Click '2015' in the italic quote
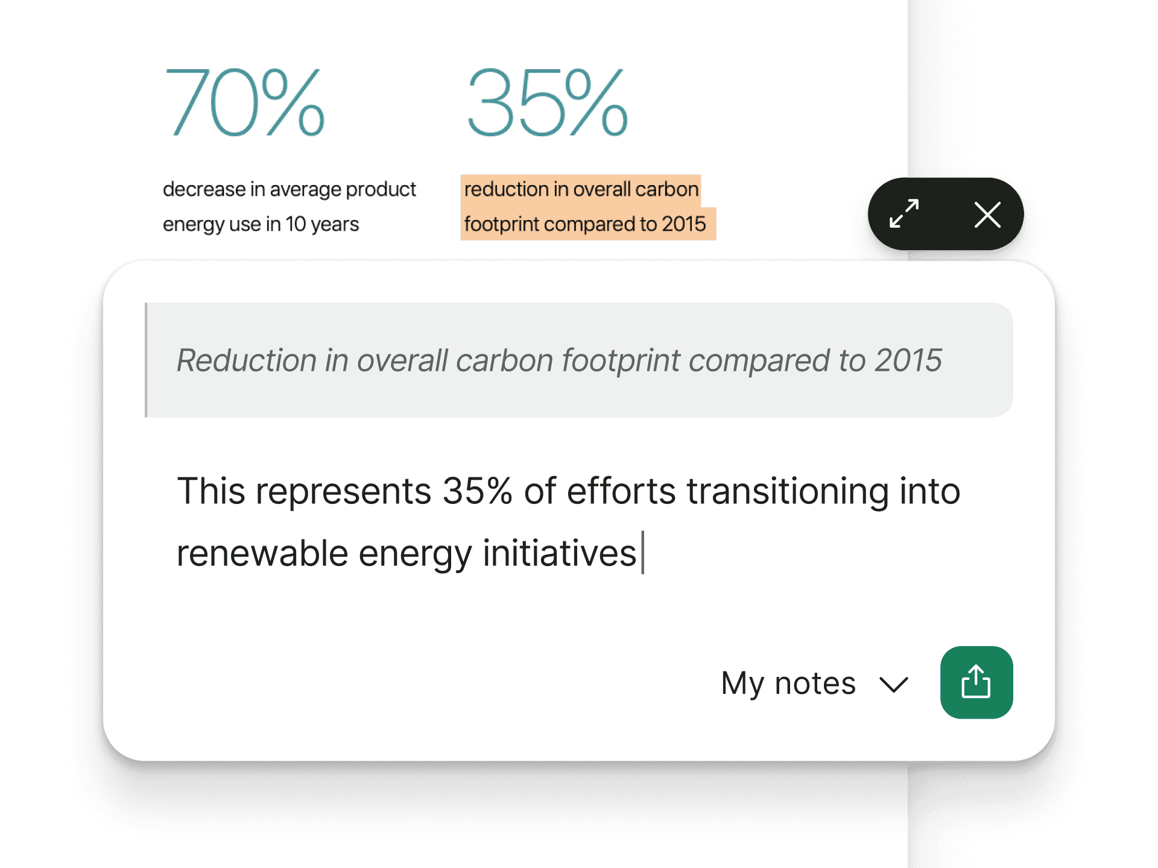The height and width of the screenshot is (868, 1158). pyautogui.click(x=908, y=360)
